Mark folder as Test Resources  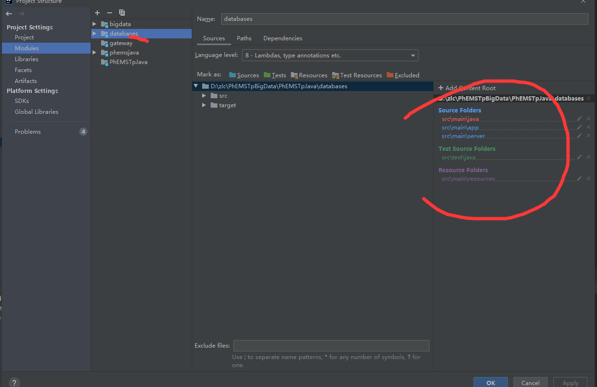click(357, 75)
